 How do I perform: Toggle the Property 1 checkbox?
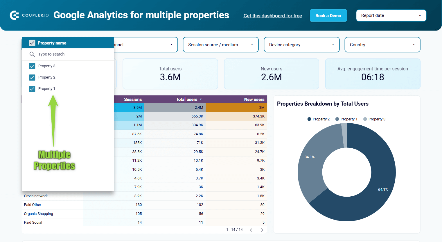32,89
